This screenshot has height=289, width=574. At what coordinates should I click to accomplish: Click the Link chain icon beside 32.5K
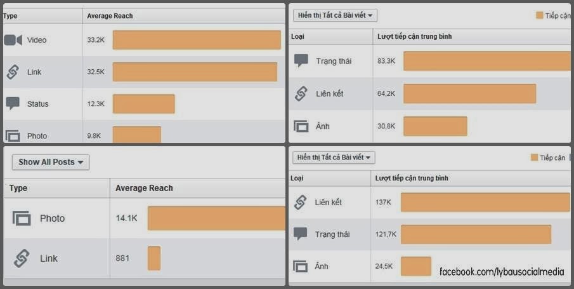[x=13, y=72]
